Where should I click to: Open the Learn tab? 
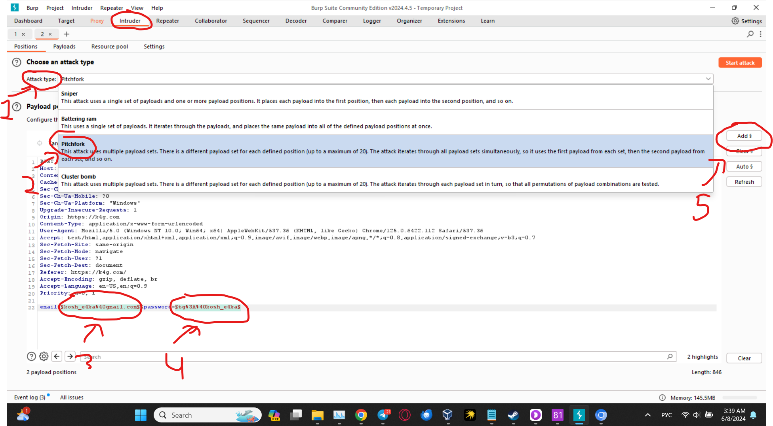[x=488, y=21]
